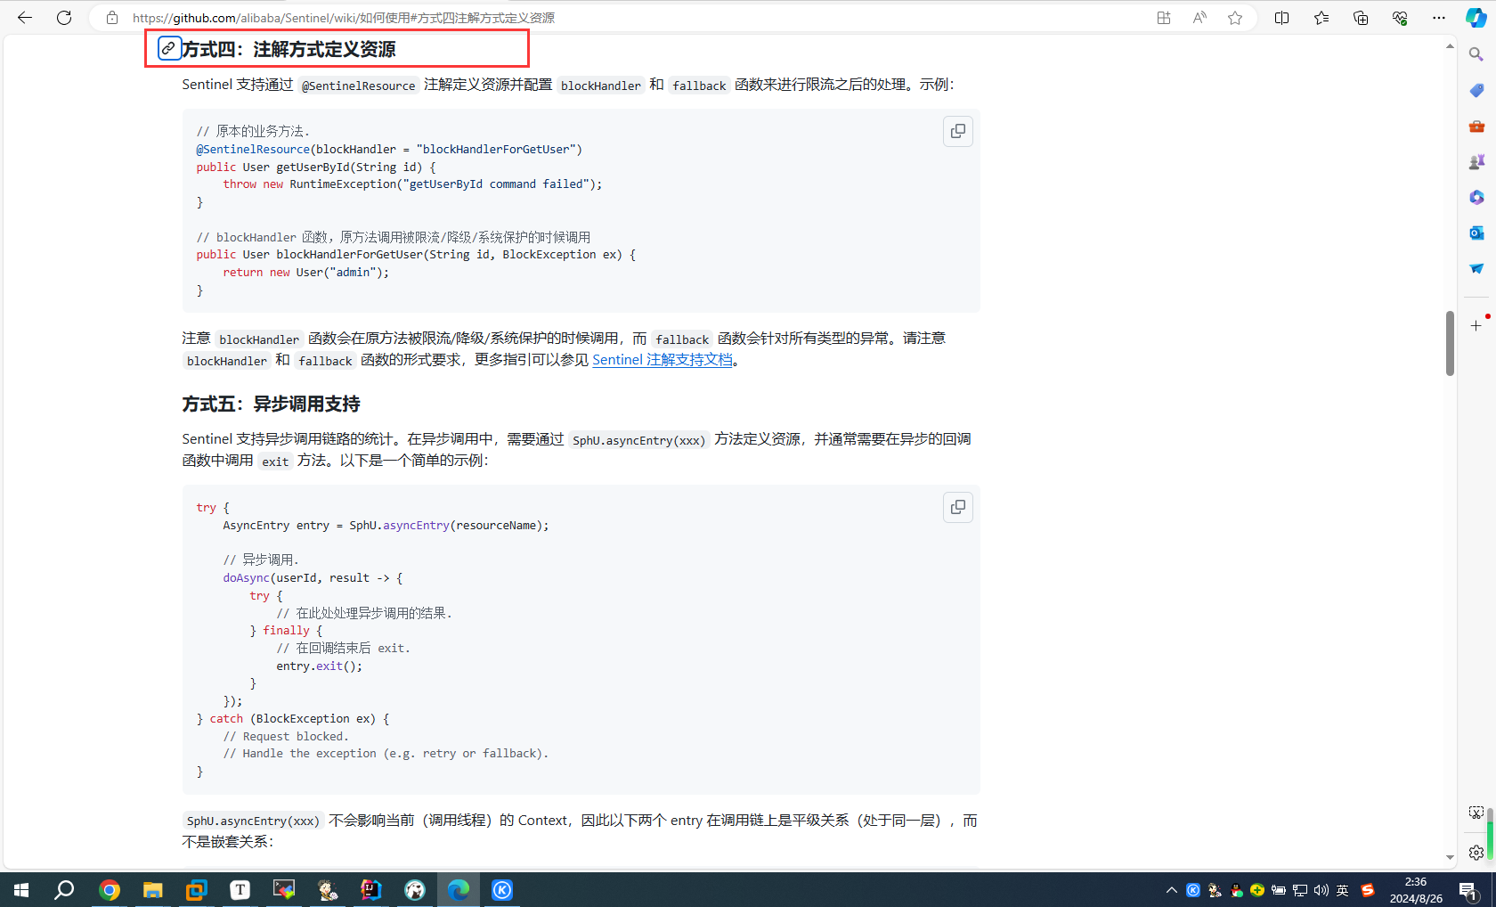
Task: Open the blue K app on the taskbar
Action: pos(502,889)
